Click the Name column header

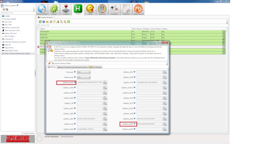pyautogui.click(x=85, y=29)
